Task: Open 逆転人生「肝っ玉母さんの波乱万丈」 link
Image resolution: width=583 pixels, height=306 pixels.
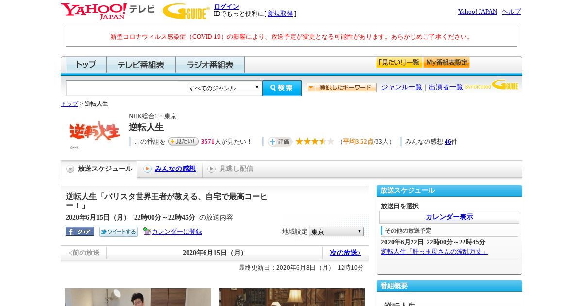Action: tap(434, 251)
